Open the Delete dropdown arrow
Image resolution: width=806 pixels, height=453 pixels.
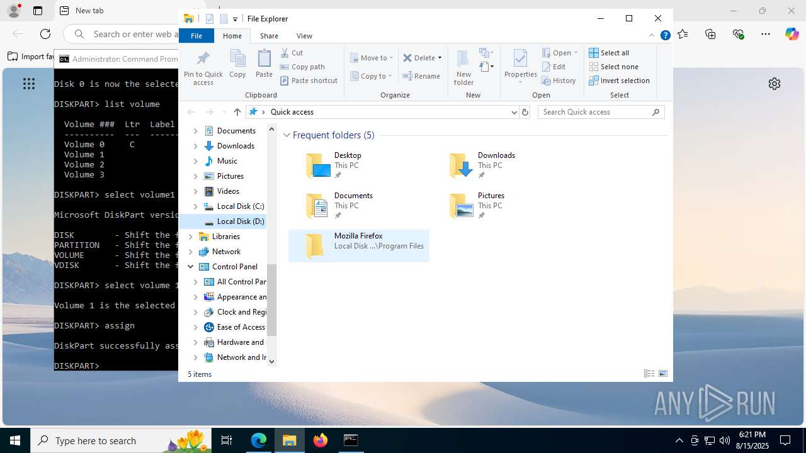(440, 58)
